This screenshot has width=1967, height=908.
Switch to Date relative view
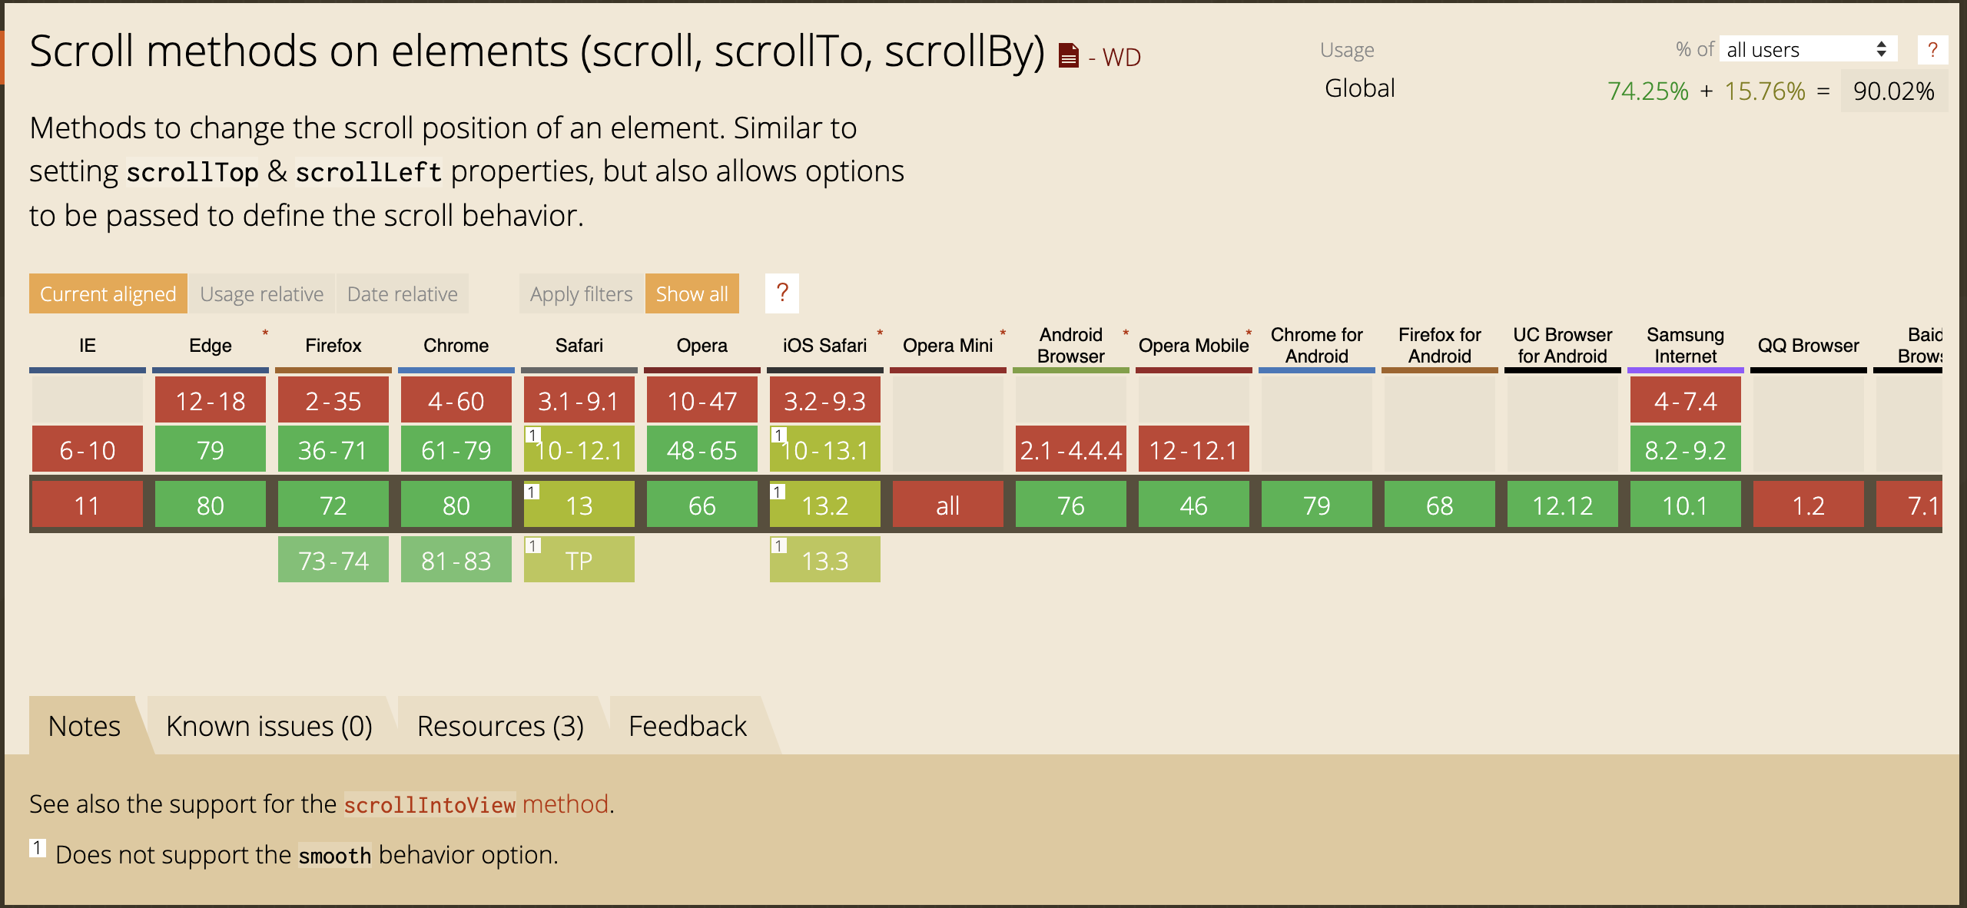pos(402,293)
